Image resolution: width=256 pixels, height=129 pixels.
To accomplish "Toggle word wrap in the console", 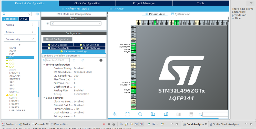I will (131, 124).
